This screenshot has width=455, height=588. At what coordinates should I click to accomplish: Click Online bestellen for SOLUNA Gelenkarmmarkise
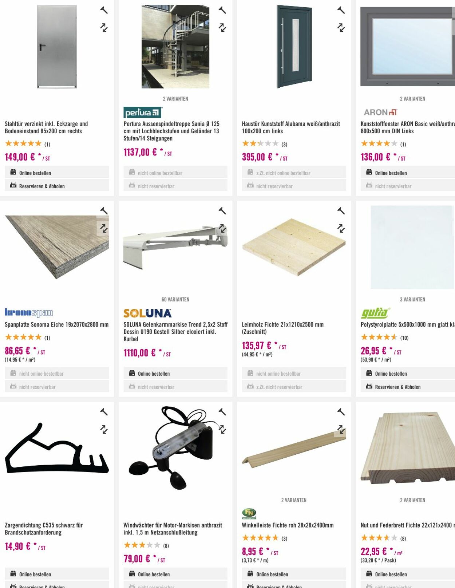click(175, 373)
